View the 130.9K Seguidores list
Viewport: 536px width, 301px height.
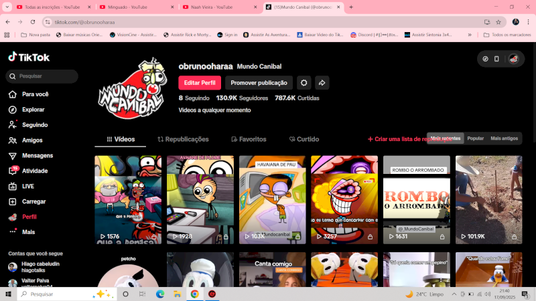(242, 98)
